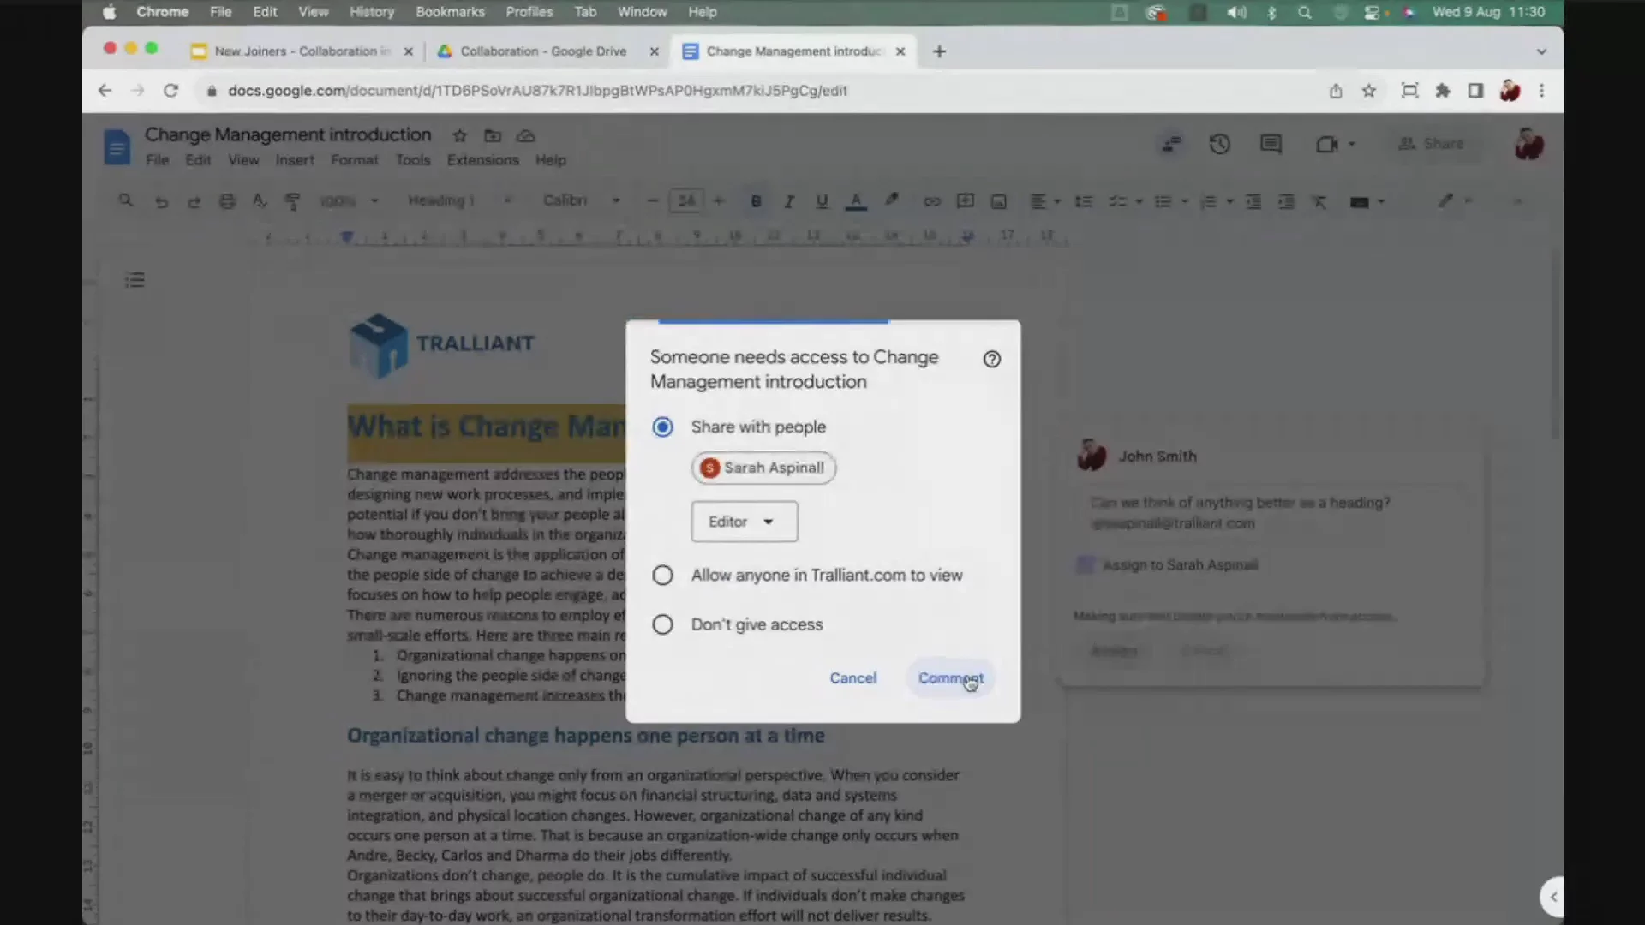Click the redo icon
Viewport: 1645px width, 925px height.
tap(194, 201)
